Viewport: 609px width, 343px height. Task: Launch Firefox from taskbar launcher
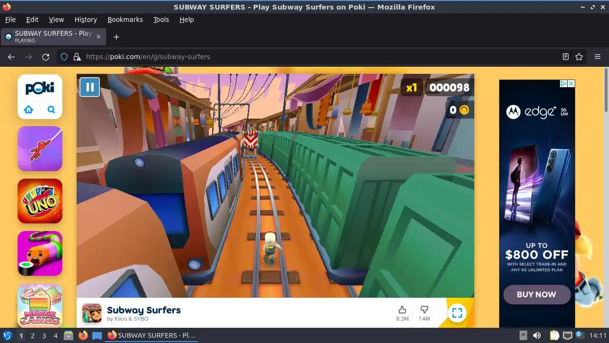pos(83,335)
